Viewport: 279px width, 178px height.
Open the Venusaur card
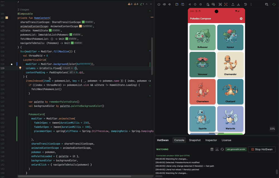(x=203, y=65)
